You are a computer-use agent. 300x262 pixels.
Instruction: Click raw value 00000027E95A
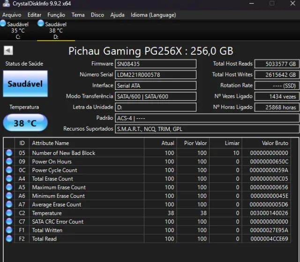click(x=269, y=230)
